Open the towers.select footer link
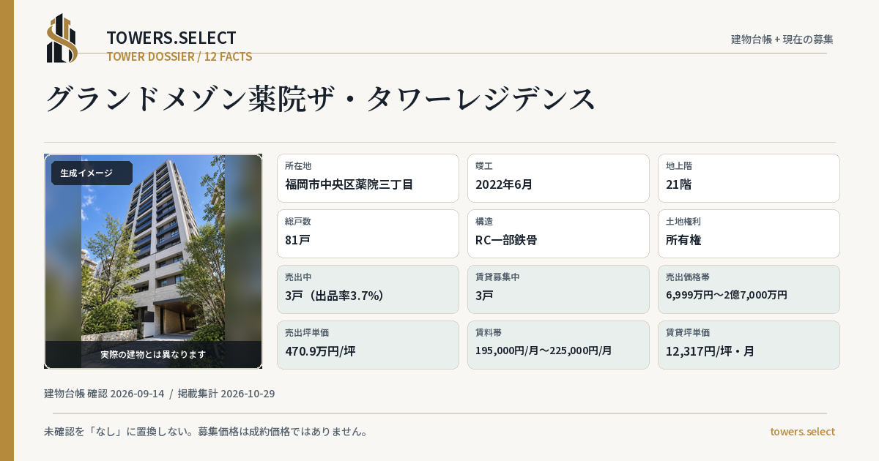Image resolution: width=879 pixels, height=461 pixels. (802, 432)
